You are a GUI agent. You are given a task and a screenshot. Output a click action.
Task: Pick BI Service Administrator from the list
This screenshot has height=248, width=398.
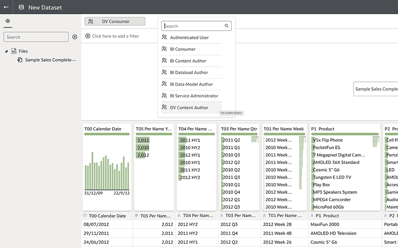(194, 96)
